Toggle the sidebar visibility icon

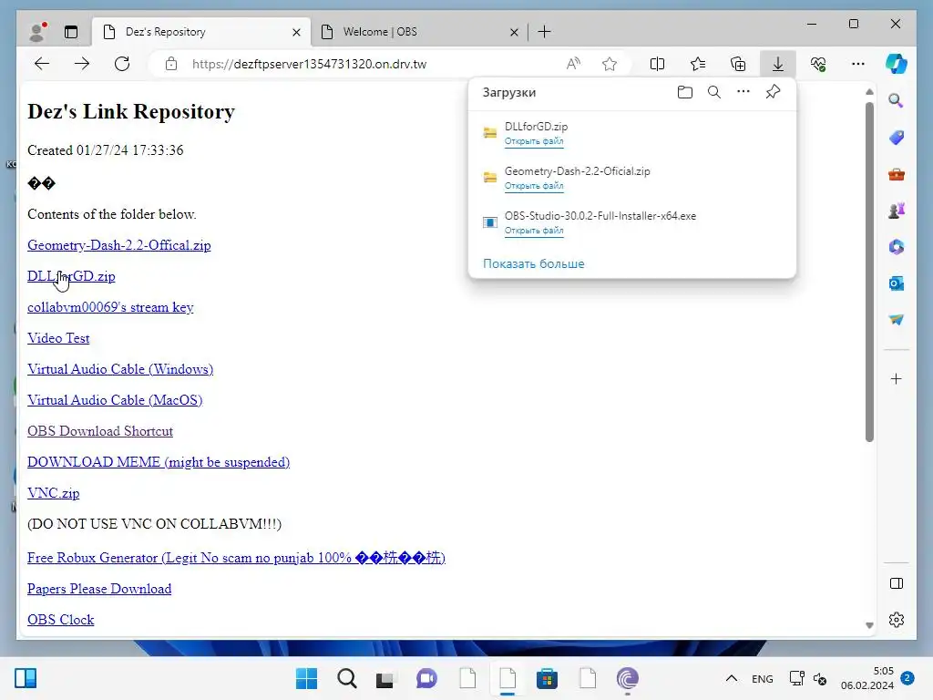tap(897, 583)
